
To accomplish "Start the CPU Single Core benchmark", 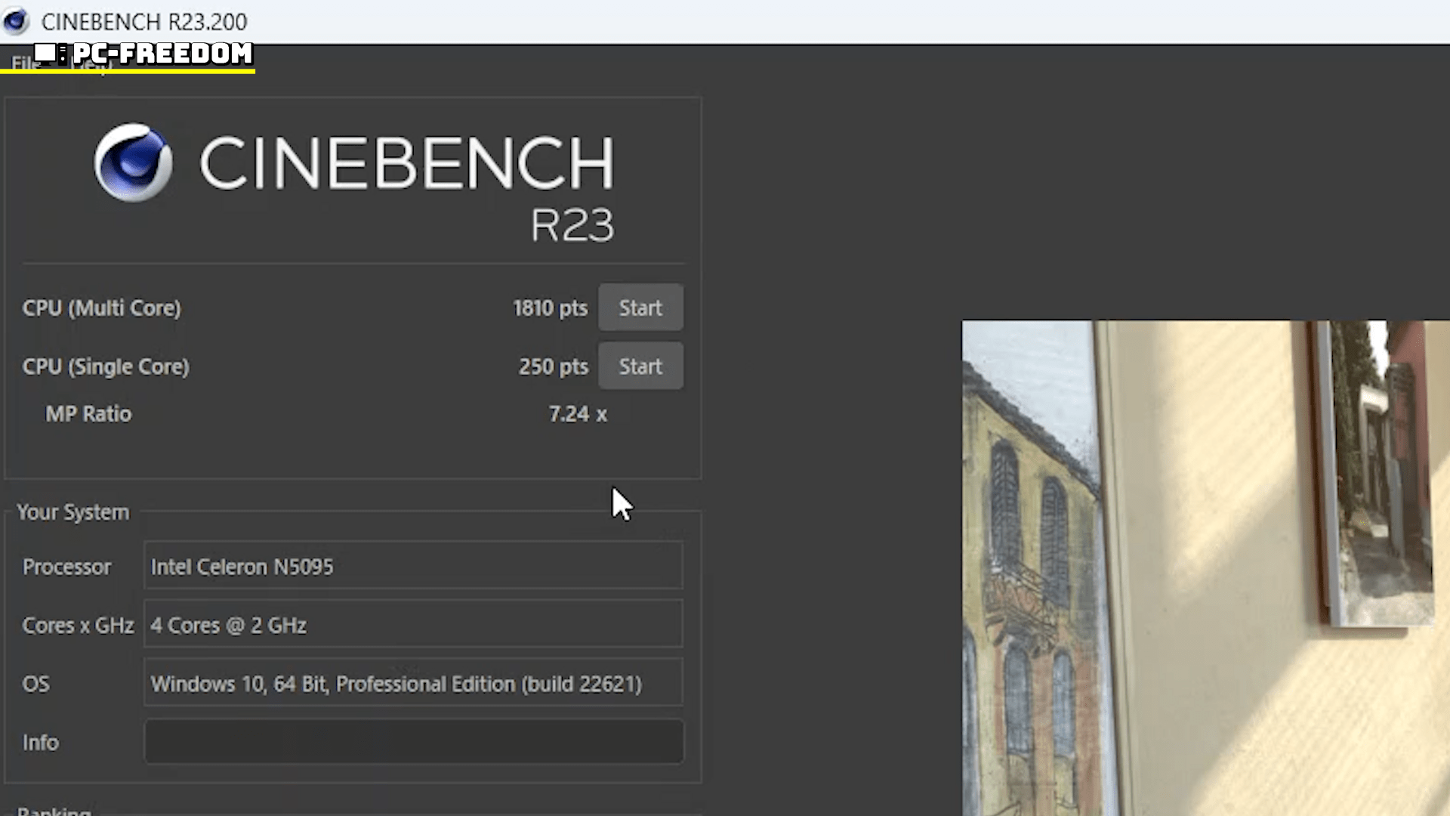I will (x=640, y=366).
